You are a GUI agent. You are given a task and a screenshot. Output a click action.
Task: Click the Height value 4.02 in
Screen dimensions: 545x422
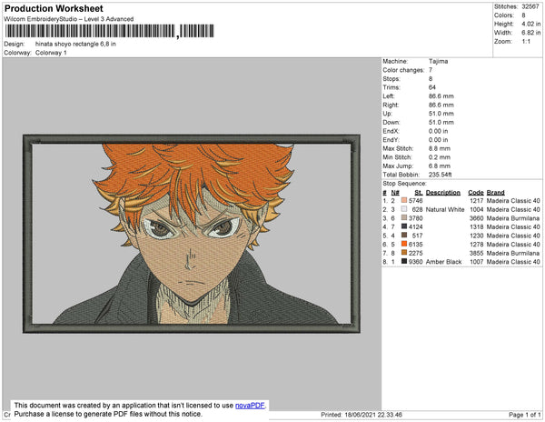[x=530, y=24]
